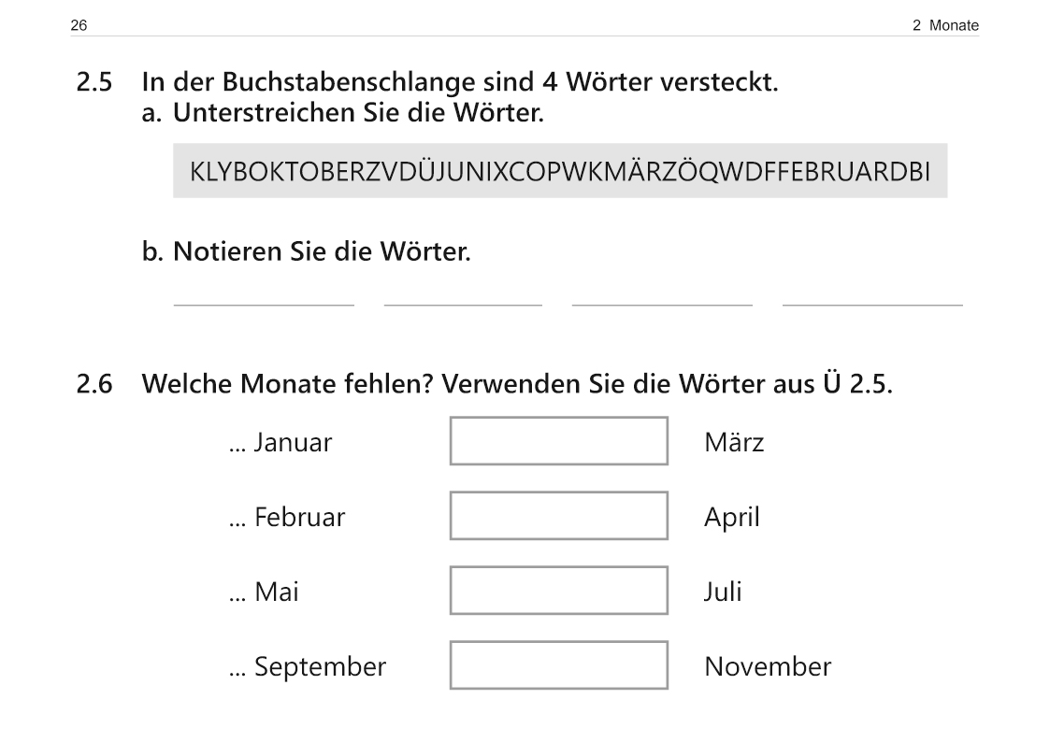Click the gray letter snake string box
Viewport: 1050px width, 742px height.
coord(559,171)
